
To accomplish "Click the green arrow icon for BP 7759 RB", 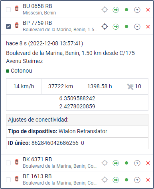I will (x=116, y=26).
